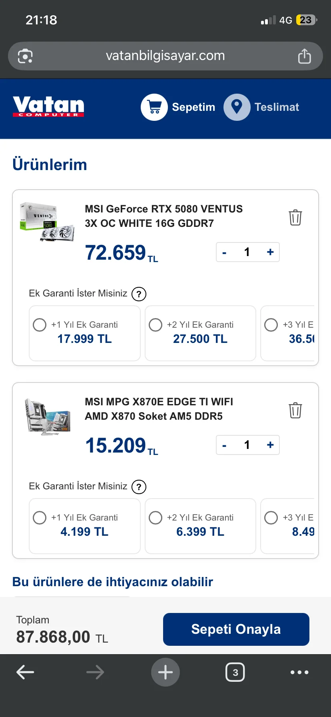Decrease RTX 5080 quantity with minus

pos(224,252)
